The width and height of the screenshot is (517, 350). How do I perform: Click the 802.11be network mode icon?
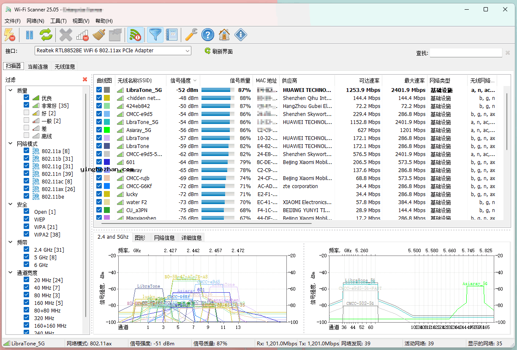(x=36, y=197)
